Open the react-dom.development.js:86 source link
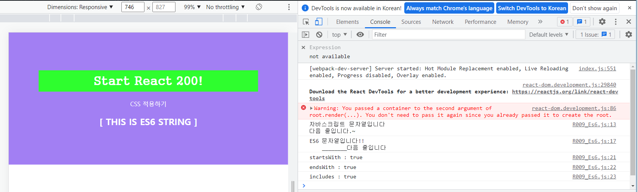 574,108
